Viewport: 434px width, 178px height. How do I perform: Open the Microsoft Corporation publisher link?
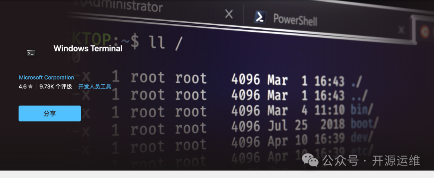pos(47,78)
